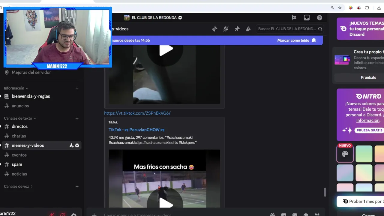This screenshot has height=216, width=384.
Task: Click EL CLUB DE LA REDONDA server icon
Action: click(x=127, y=18)
